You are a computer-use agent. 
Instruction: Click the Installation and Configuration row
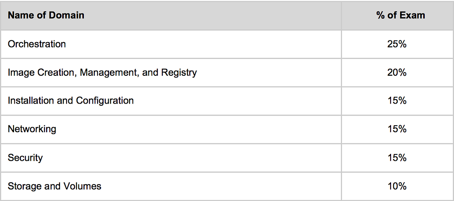(x=227, y=101)
